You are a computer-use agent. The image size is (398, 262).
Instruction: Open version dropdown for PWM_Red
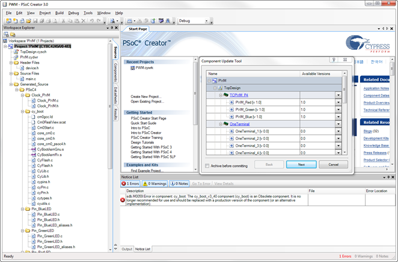[338, 102]
